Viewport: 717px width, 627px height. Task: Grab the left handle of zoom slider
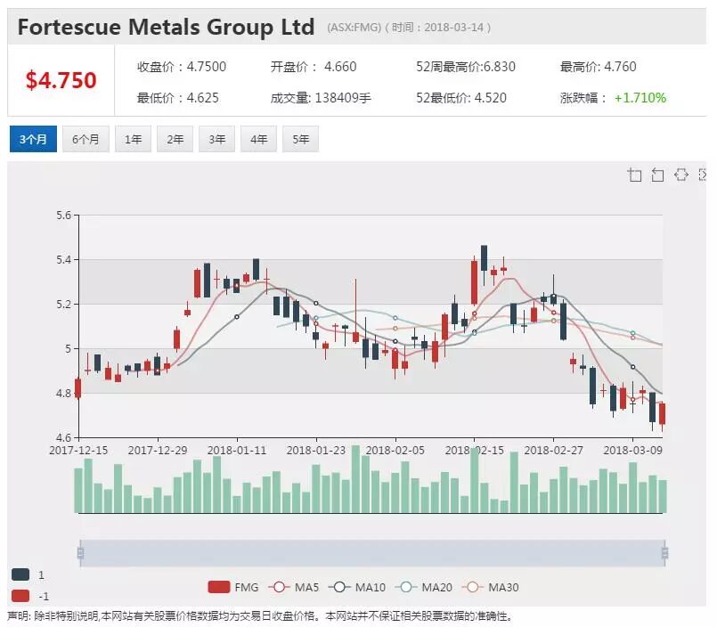pos(80,553)
